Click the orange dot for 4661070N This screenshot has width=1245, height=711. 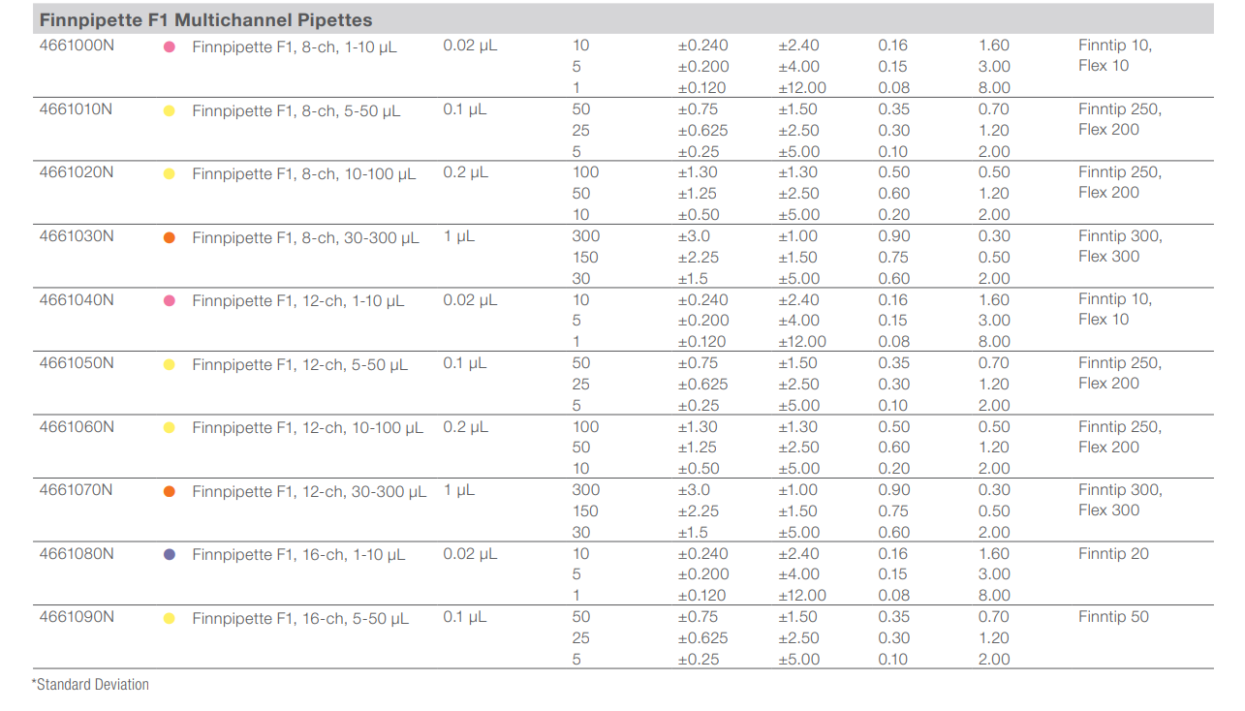(x=170, y=491)
